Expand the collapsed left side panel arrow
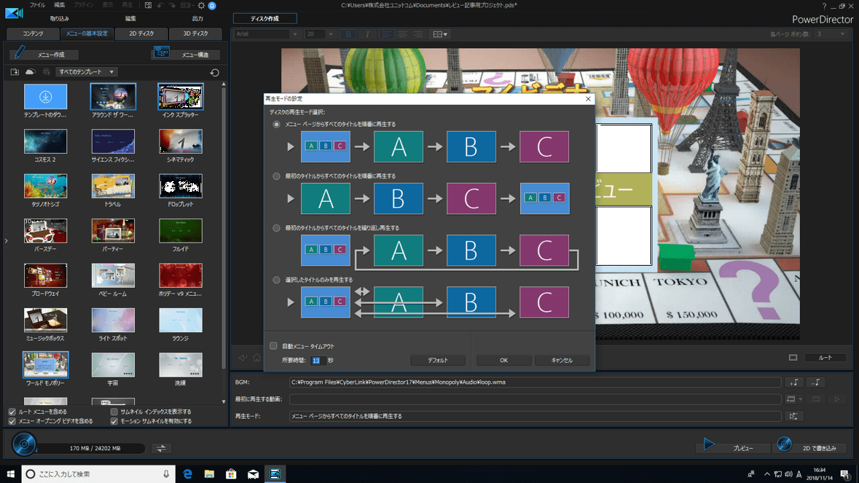 [x=5, y=240]
